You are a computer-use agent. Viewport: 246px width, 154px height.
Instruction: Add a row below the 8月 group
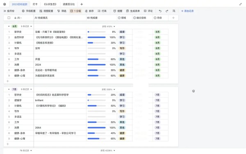point(8,81)
